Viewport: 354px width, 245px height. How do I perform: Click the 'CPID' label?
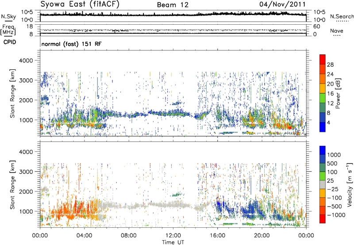(10, 42)
